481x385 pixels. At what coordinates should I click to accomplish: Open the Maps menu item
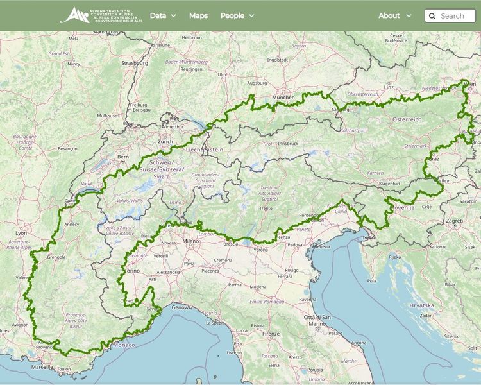coord(198,15)
